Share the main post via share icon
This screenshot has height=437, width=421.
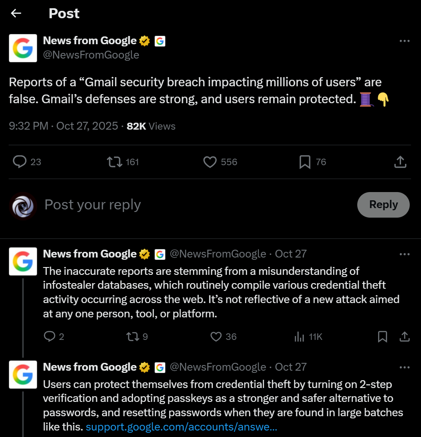[400, 162]
